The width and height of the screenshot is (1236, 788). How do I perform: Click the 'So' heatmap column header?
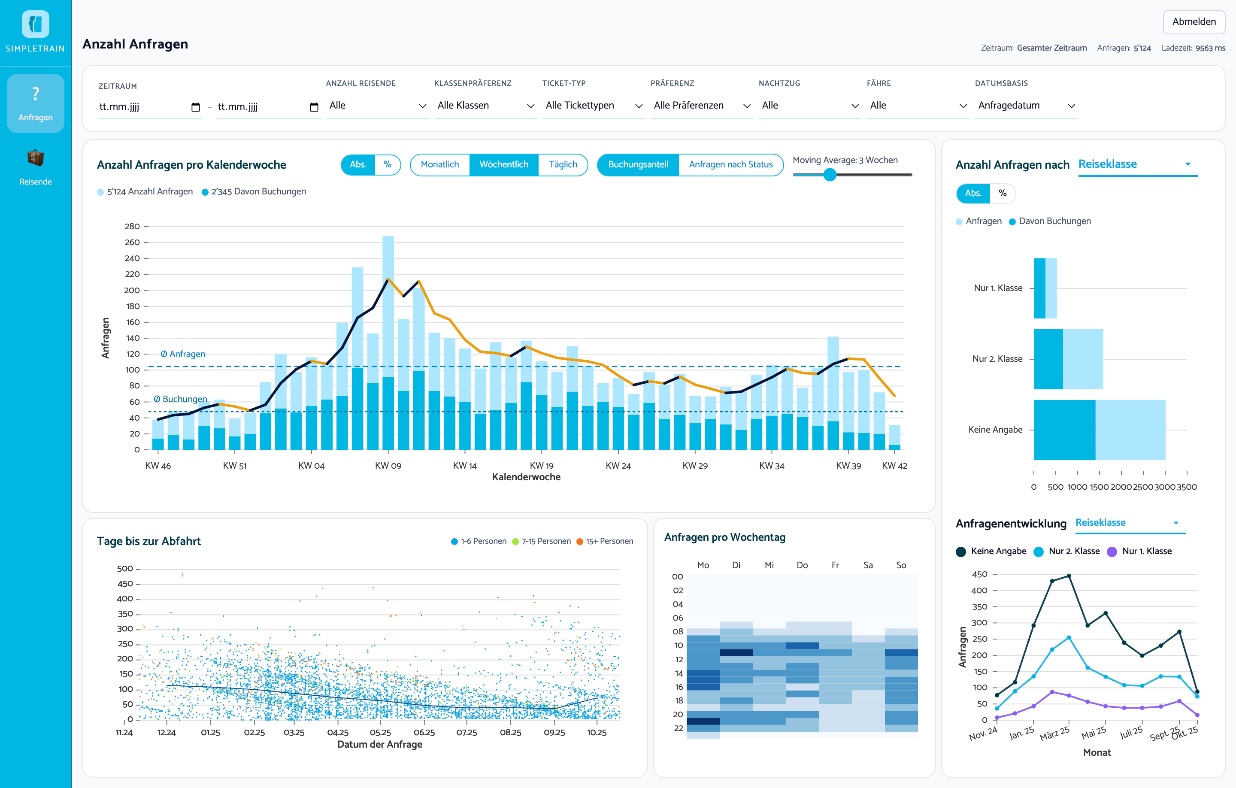click(x=901, y=565)
